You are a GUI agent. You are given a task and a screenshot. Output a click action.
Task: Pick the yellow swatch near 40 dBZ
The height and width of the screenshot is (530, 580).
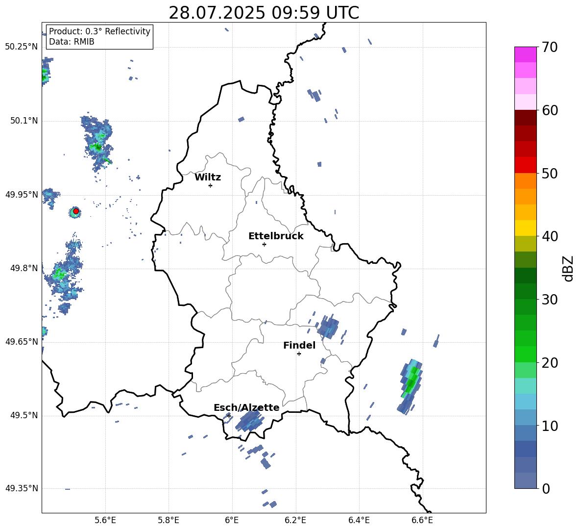point(525,228)
